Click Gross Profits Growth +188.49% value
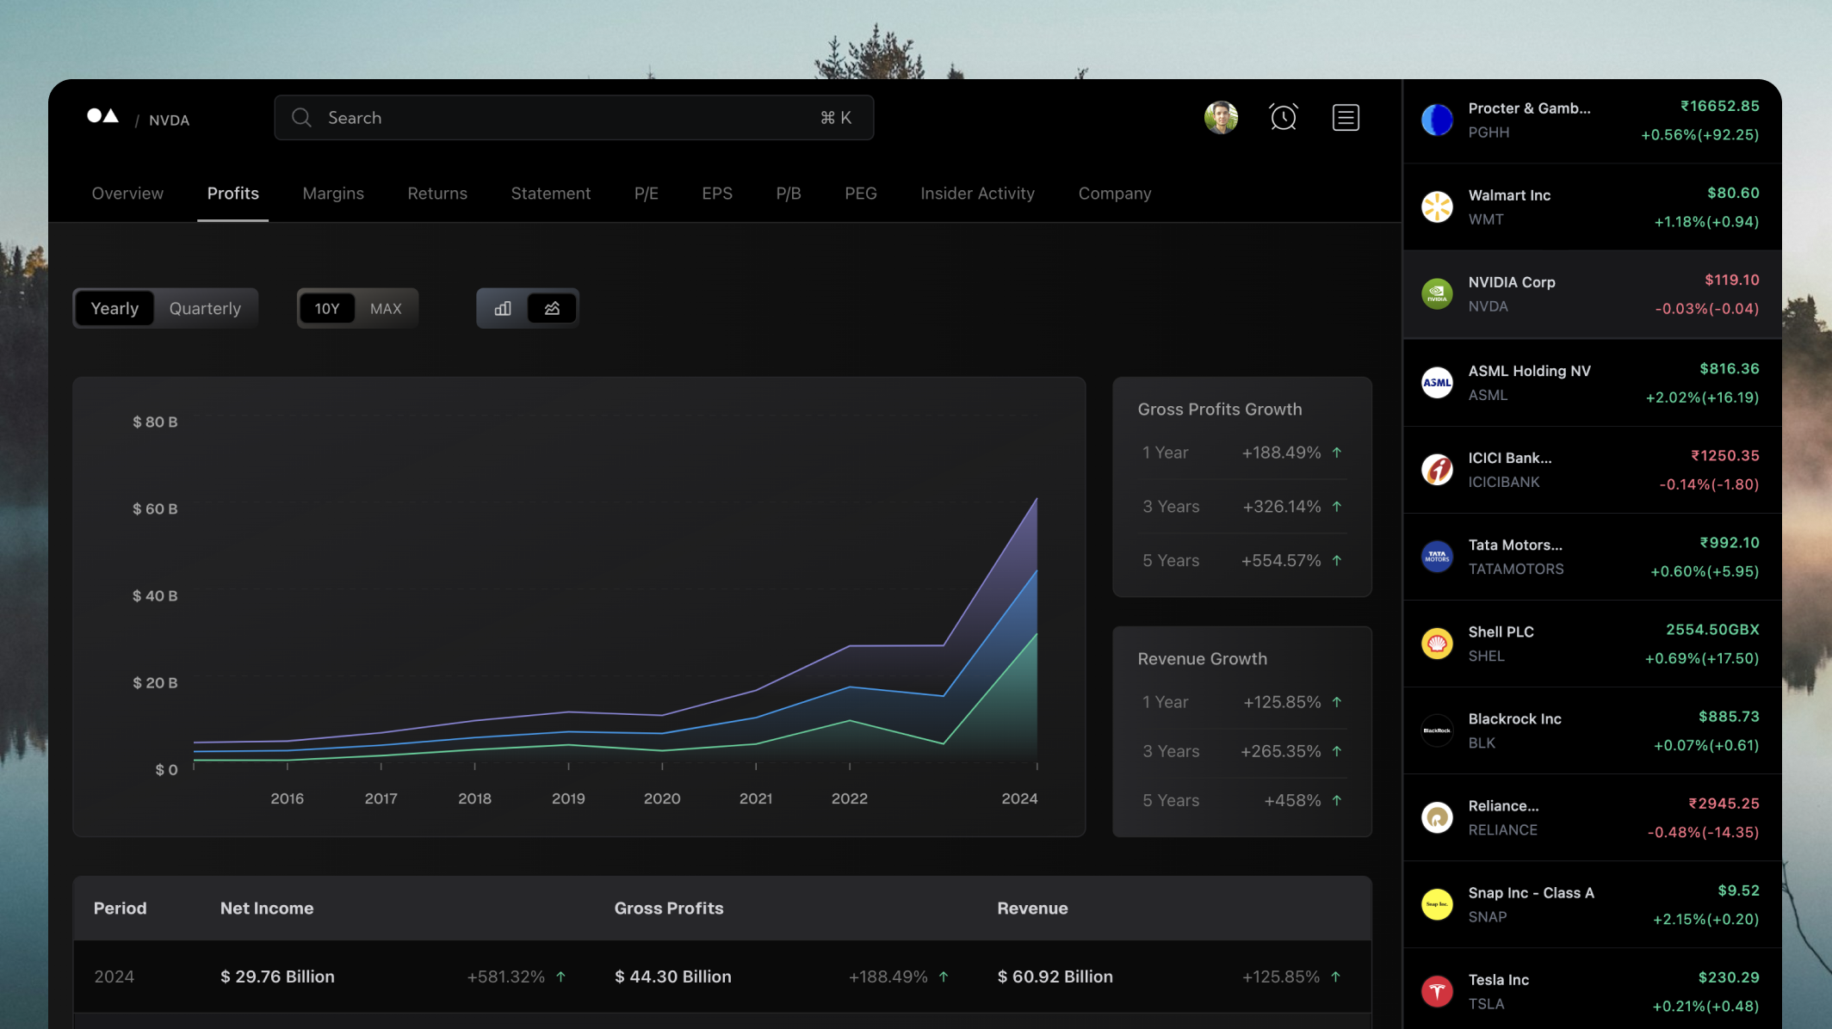Viewport: 1832px width, 1029px height. tap(1281, 453)
